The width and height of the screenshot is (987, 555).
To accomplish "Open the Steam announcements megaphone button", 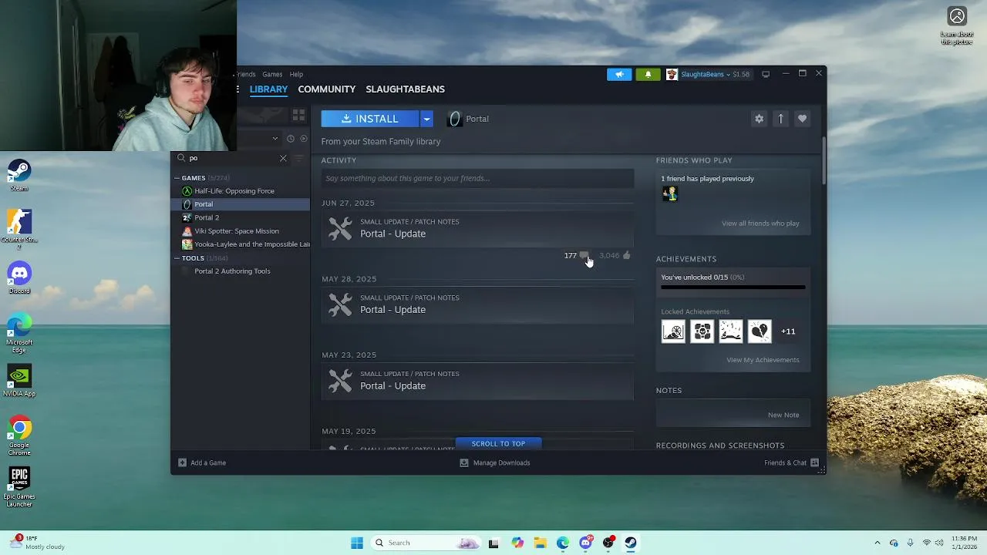I will tap(618, 74).
